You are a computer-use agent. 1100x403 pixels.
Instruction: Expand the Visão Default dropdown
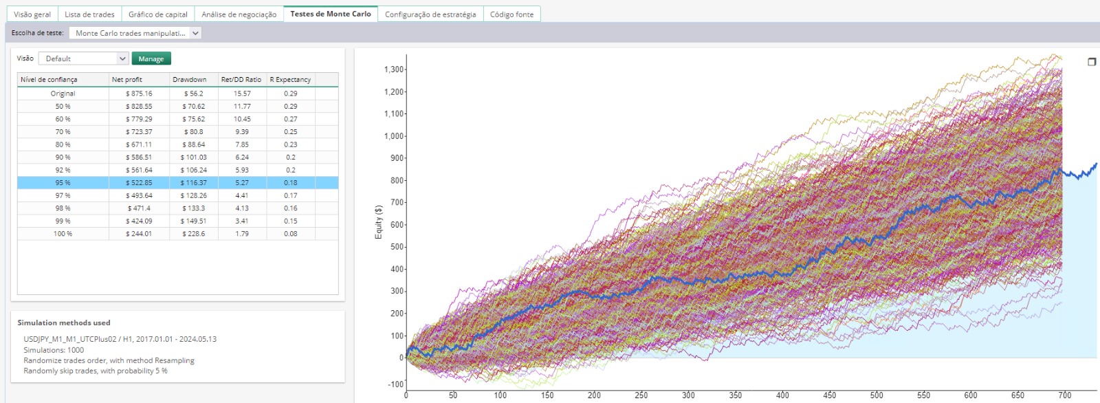[84, 58]
